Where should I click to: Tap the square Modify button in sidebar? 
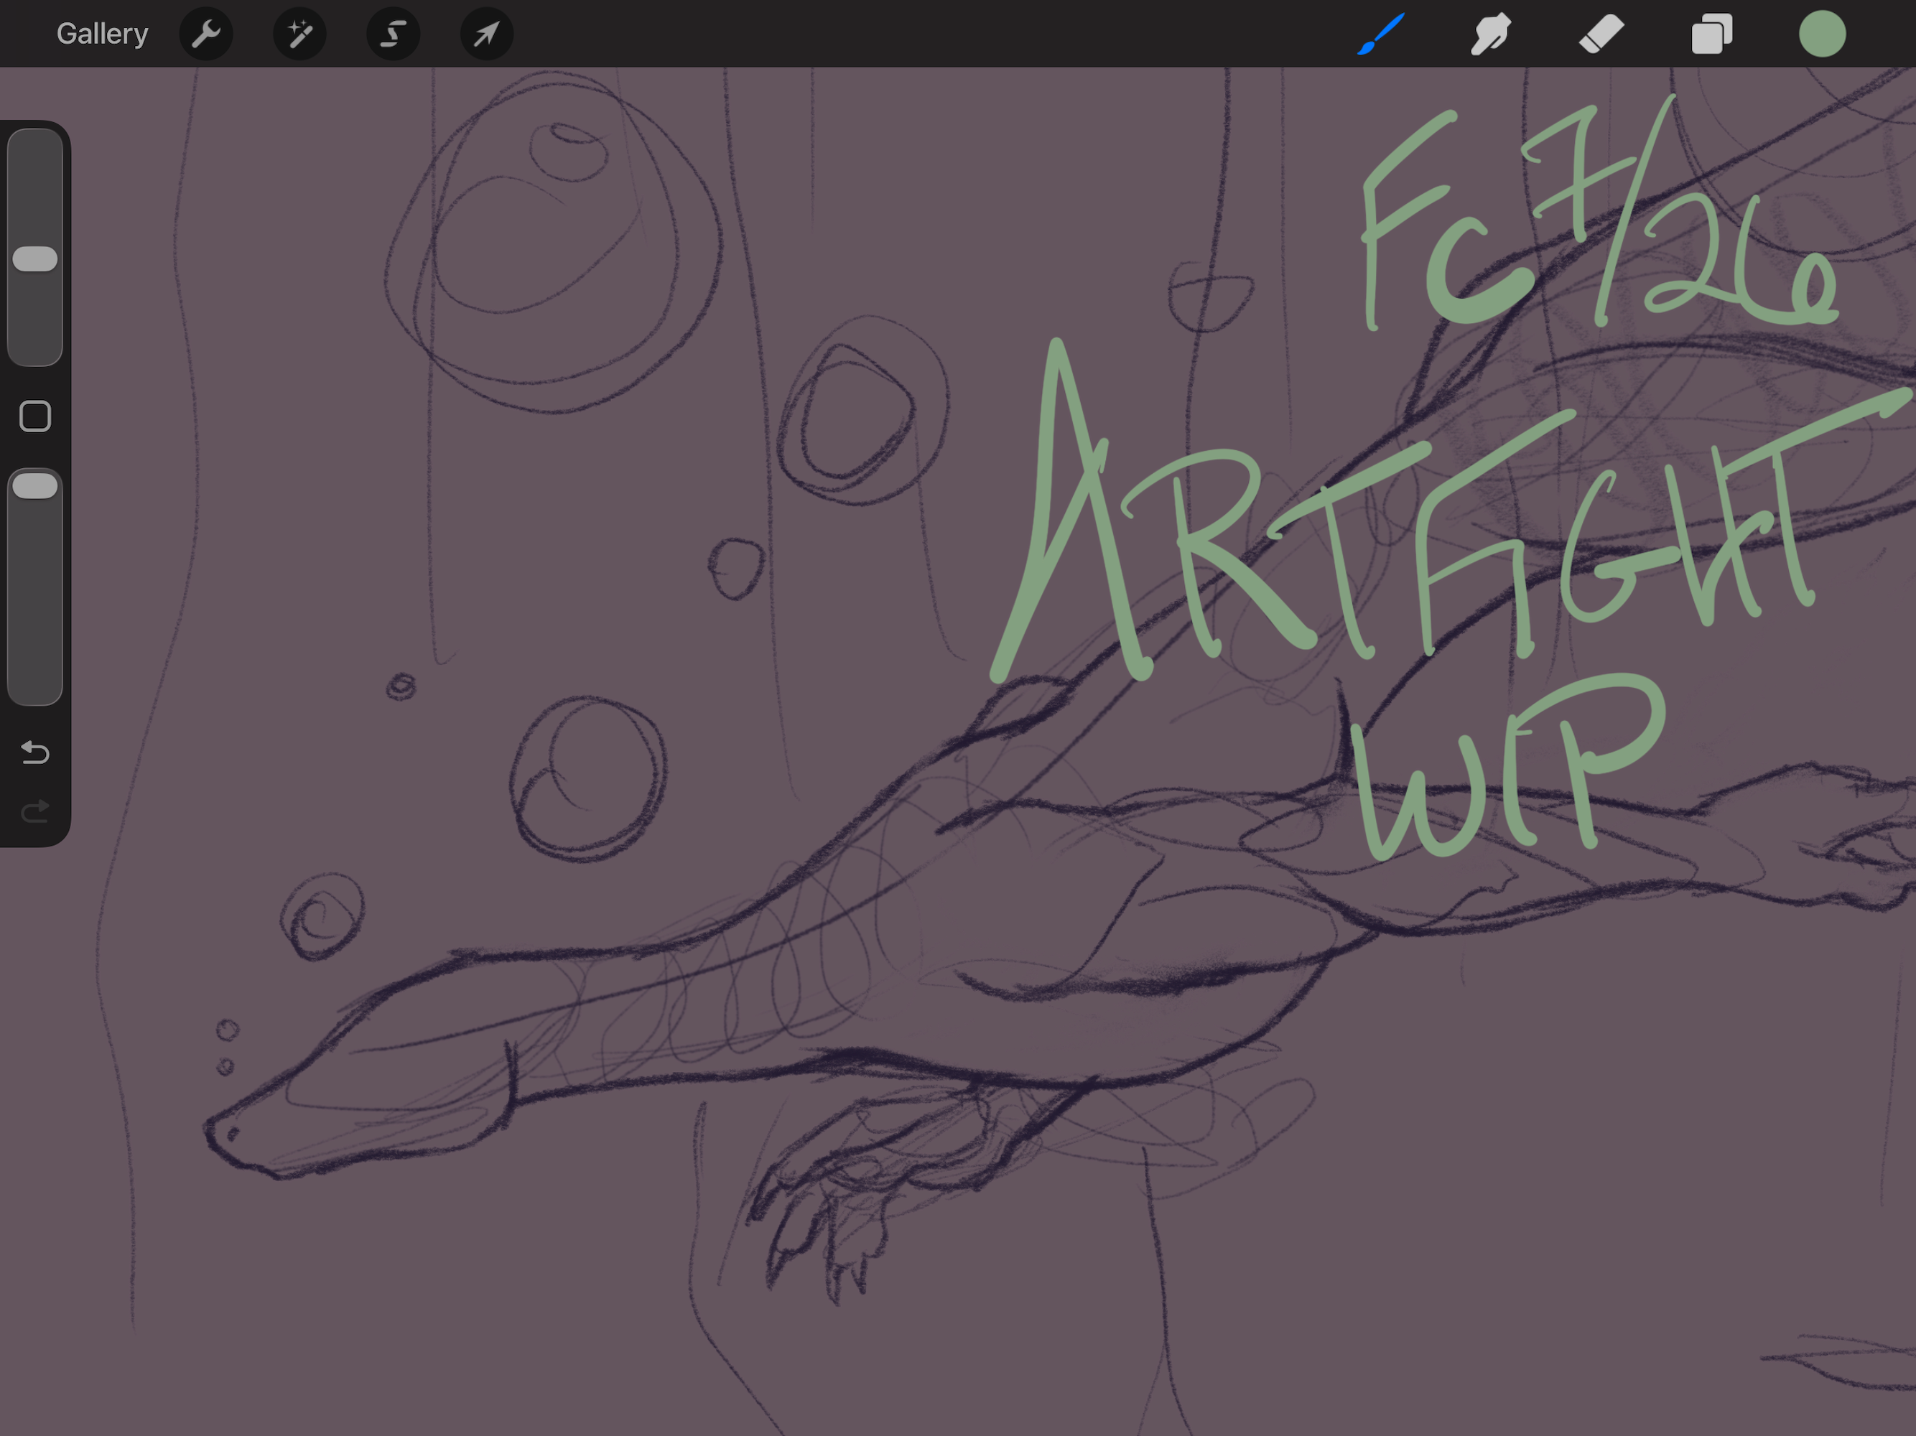pos(35,416)
